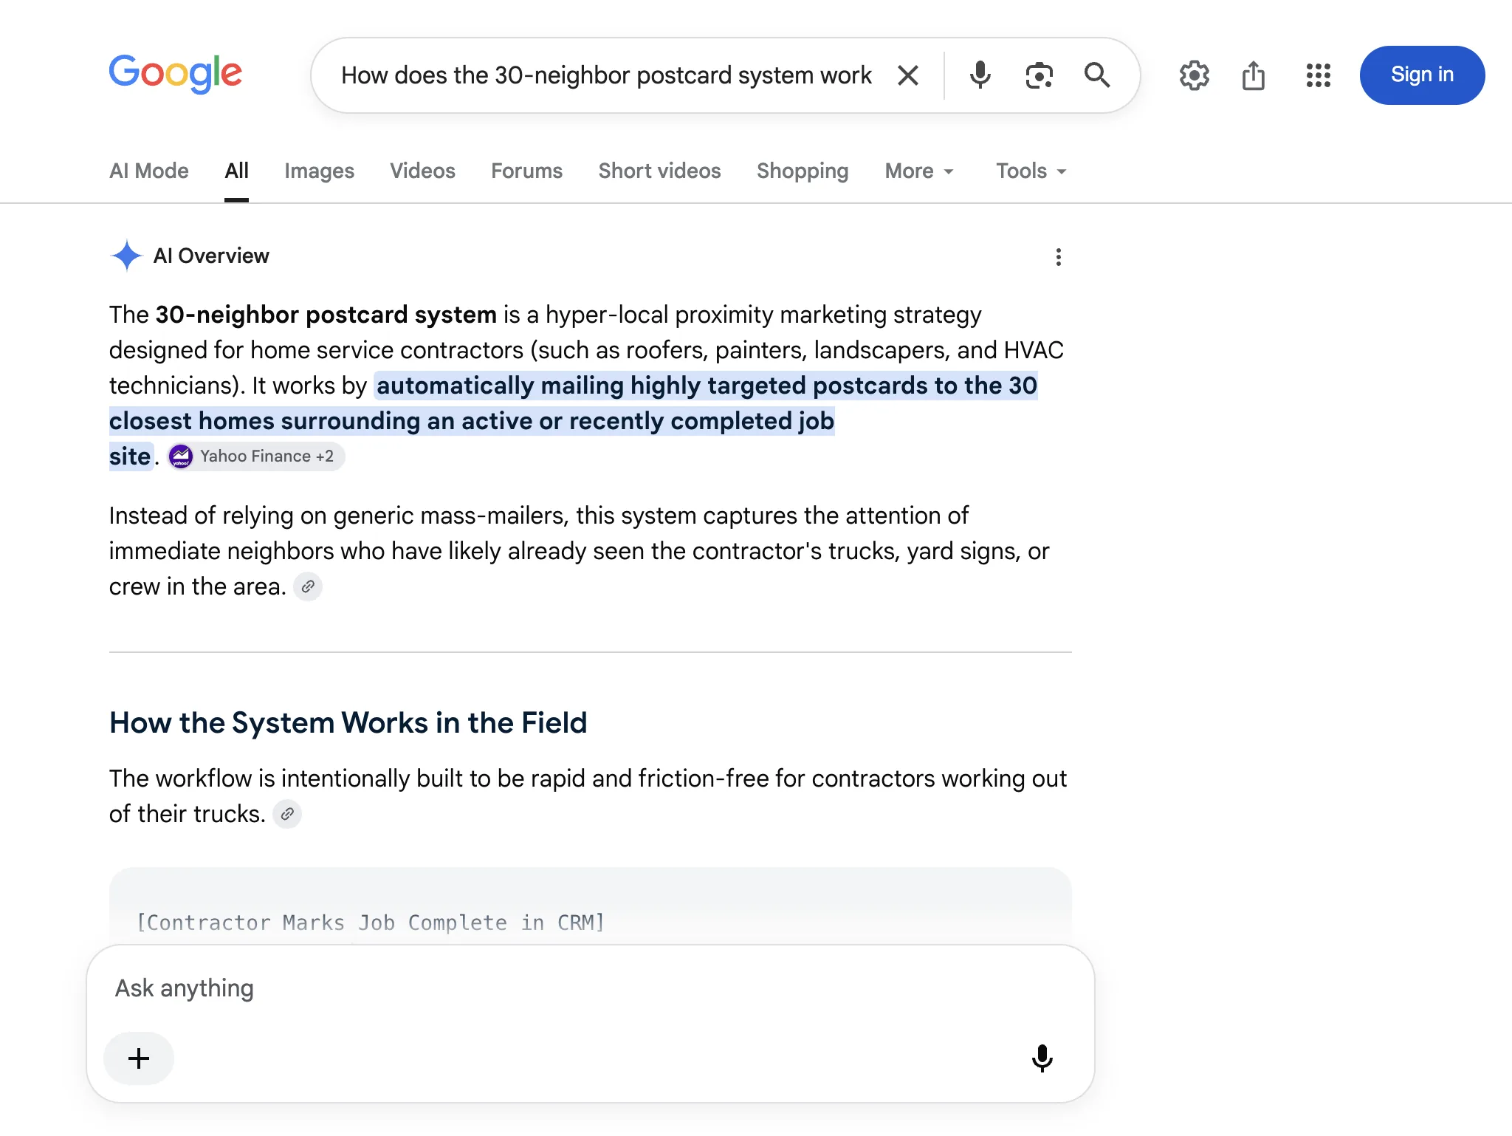
Task: Select the All results tab
Action: [x=236, y=171]
